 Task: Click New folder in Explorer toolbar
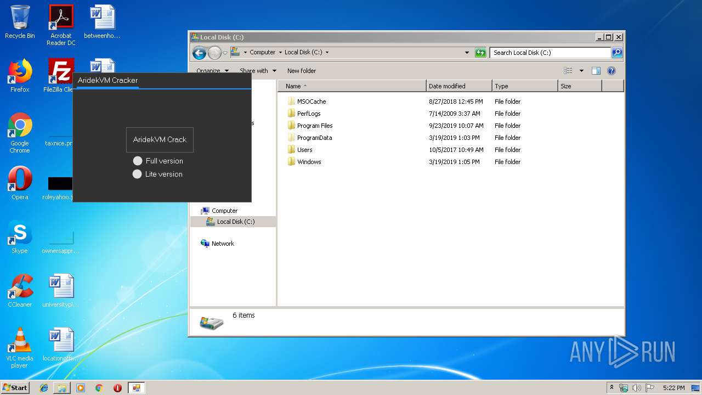click(302, 71)
